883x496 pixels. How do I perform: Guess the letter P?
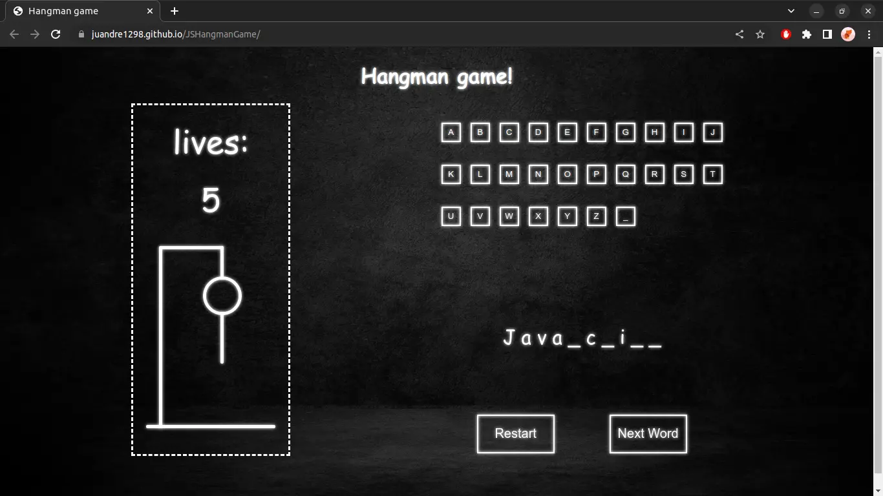pos(596,174)
